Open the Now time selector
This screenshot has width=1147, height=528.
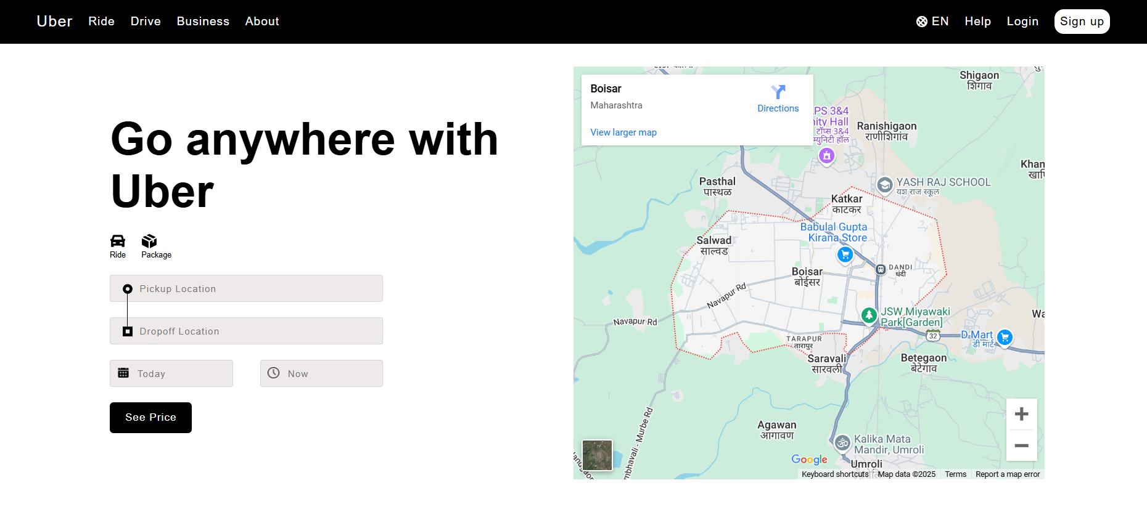pos(321,373)
